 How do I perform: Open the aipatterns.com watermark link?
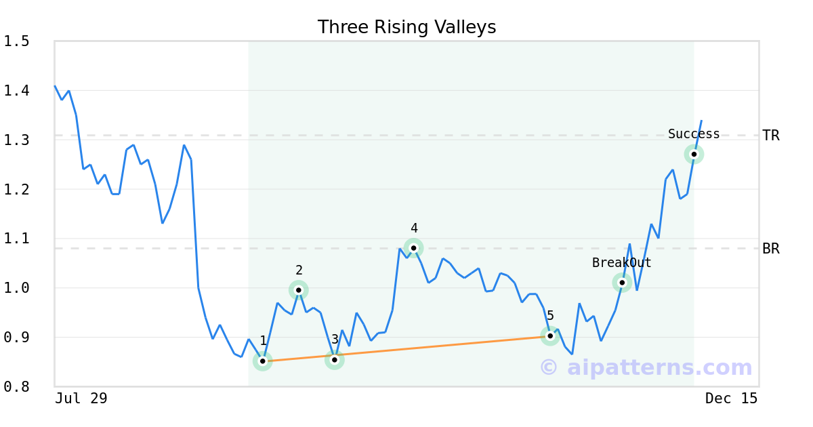(x=646, y=367)
